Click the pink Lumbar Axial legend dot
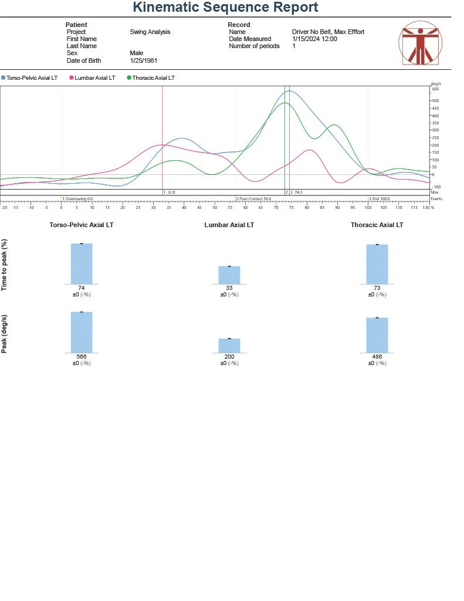 [x=72, y=77]
